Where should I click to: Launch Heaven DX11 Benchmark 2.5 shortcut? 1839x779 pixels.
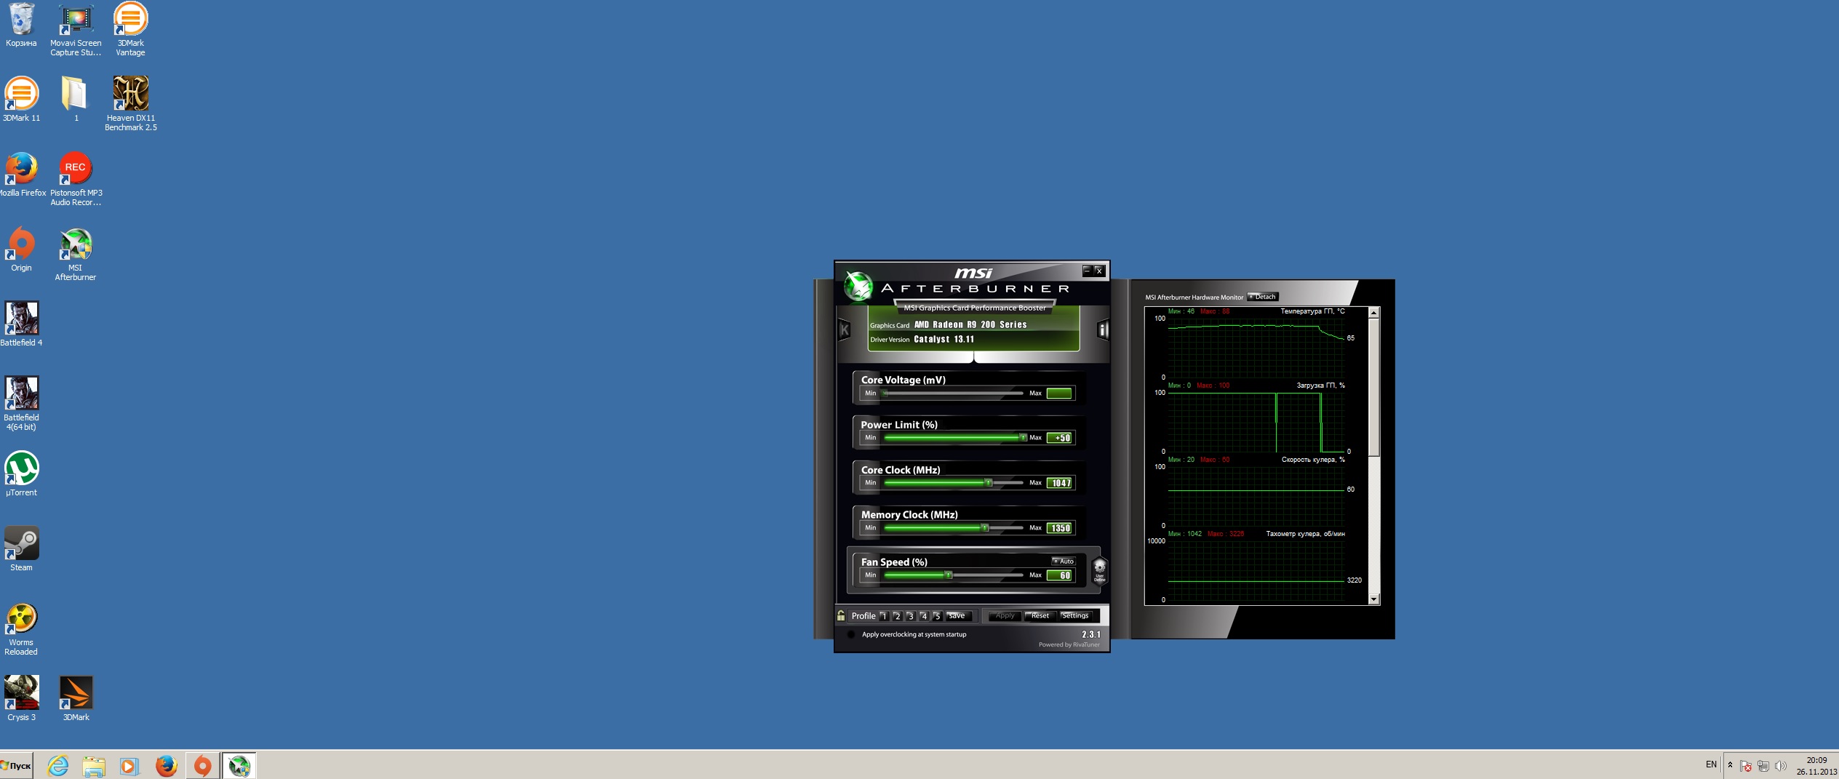pos(130,104)
